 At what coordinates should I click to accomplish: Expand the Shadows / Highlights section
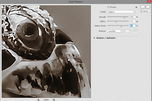94,38
